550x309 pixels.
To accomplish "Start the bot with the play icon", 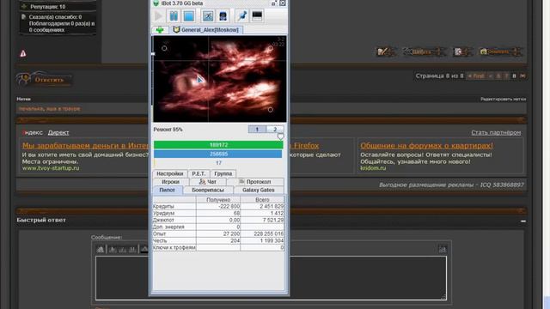I will pos(158,16).
